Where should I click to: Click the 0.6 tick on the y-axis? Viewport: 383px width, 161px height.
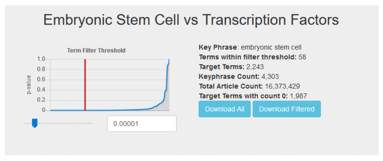(x=41, y=79)
